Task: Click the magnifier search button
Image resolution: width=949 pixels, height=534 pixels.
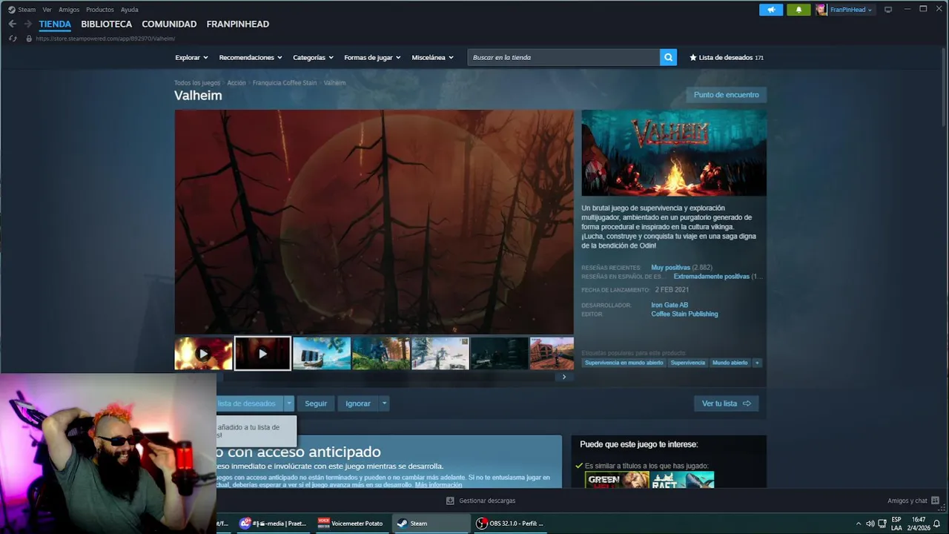Action: tap(668, 57)
